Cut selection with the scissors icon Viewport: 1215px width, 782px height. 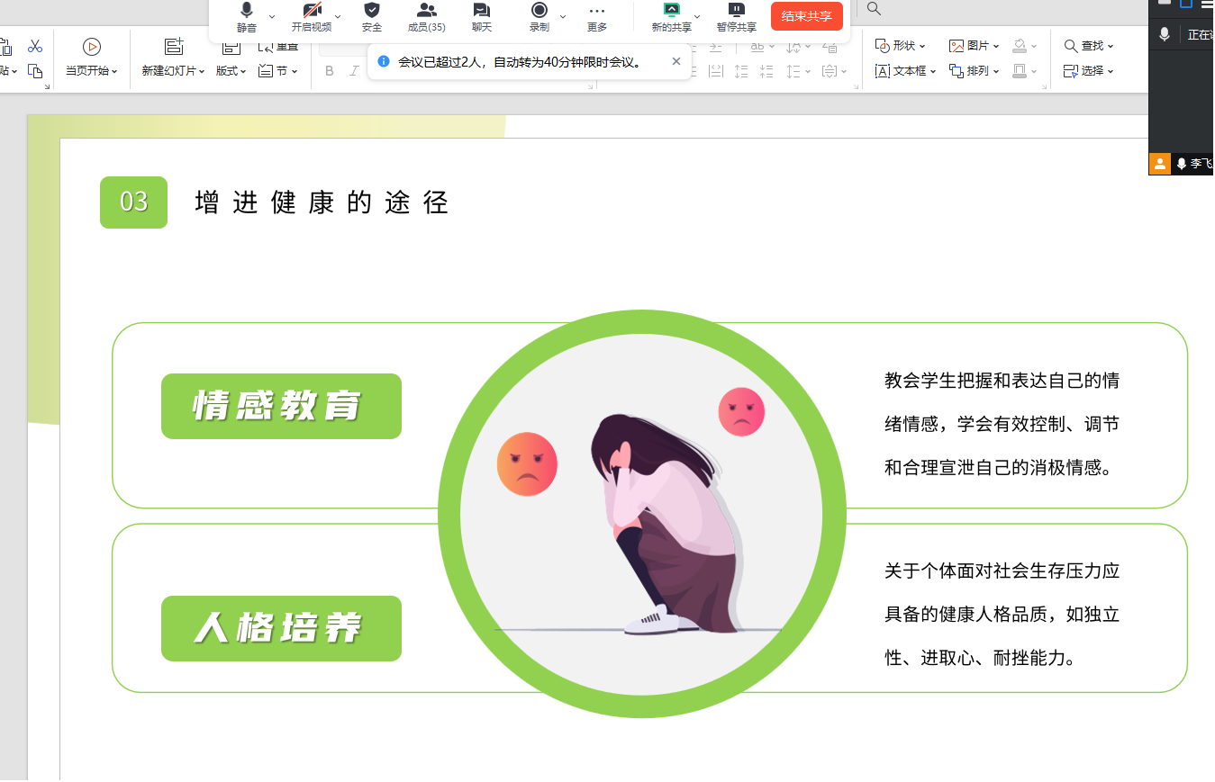(x=35, y=46)
